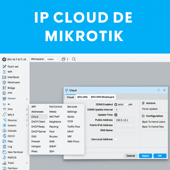170x170 pixels.
Task: Click the Files folder icon
Action: [x=4, y=141]
